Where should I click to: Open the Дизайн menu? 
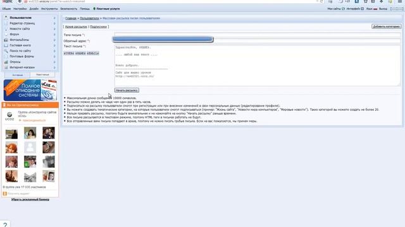(34, 9)
